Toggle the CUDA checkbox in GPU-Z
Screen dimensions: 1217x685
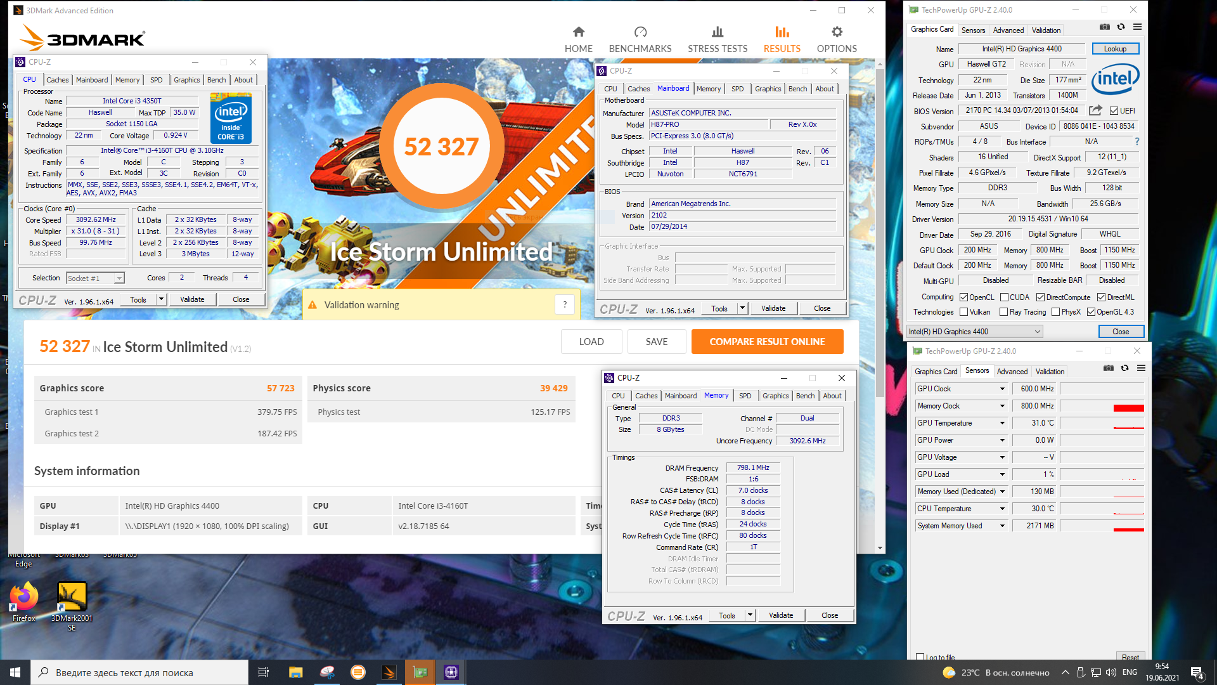click(x=1004, y=297)
